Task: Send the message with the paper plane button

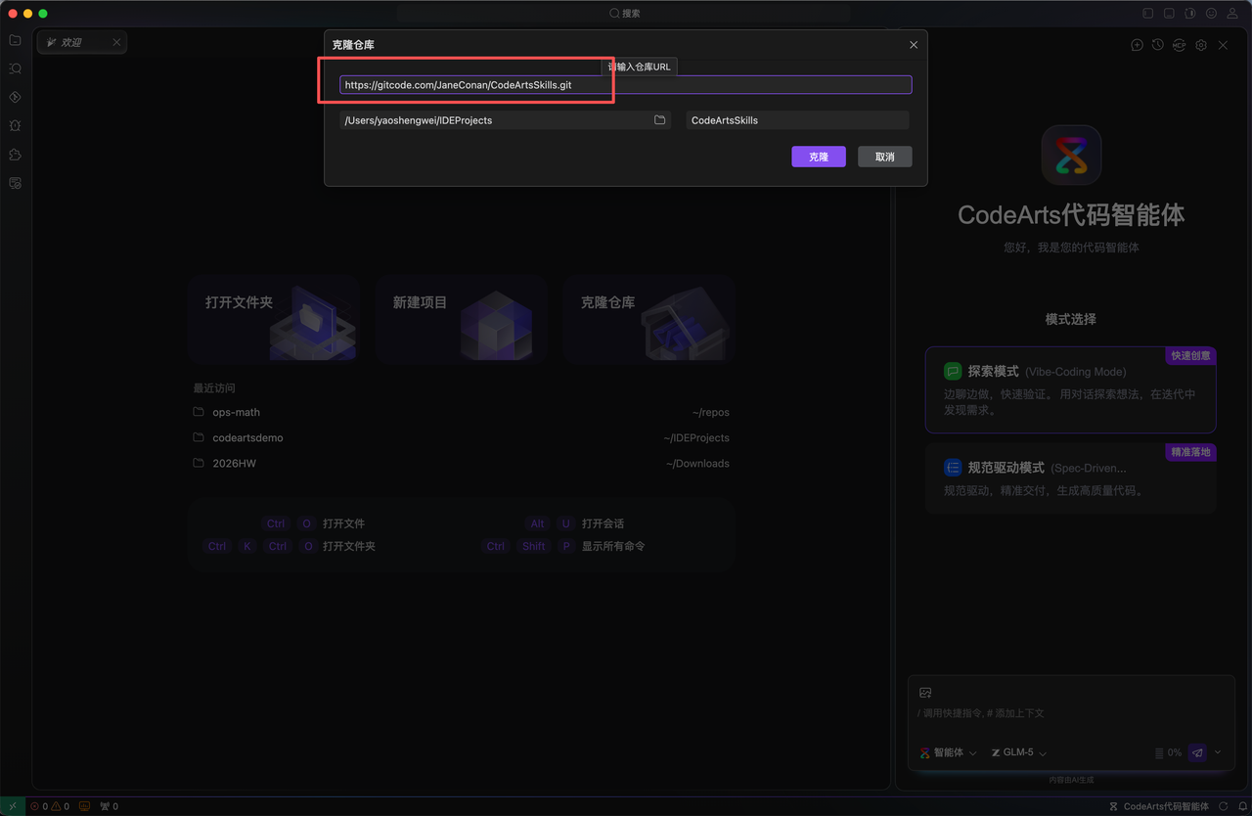Action: pyautogui.click(x=1198, y=753)
